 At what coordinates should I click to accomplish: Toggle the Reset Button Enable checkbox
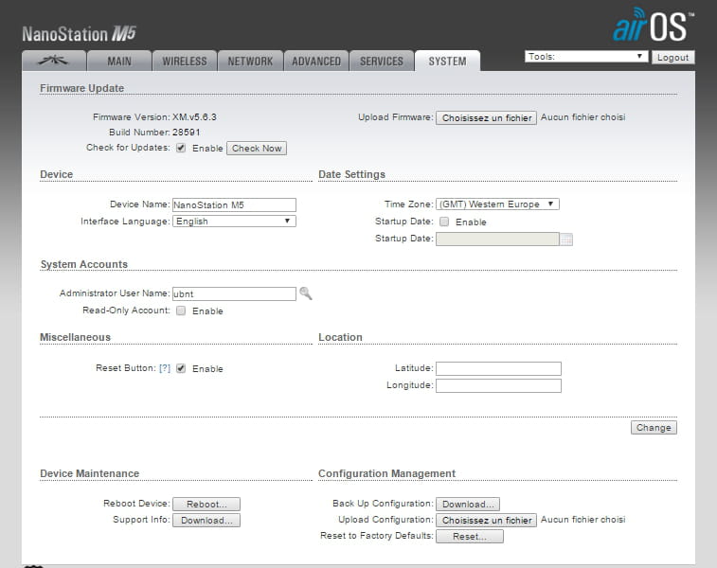coord(181,368)
